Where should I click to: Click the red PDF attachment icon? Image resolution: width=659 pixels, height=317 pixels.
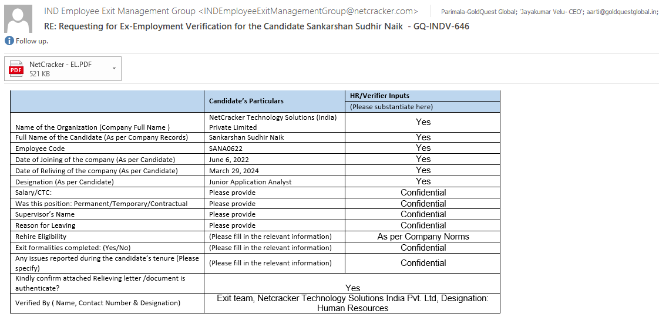16,69
